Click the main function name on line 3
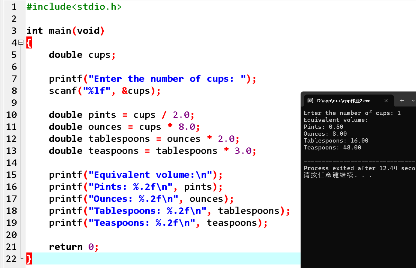This screenshot has height=268, width=416. tap(60, 30)
